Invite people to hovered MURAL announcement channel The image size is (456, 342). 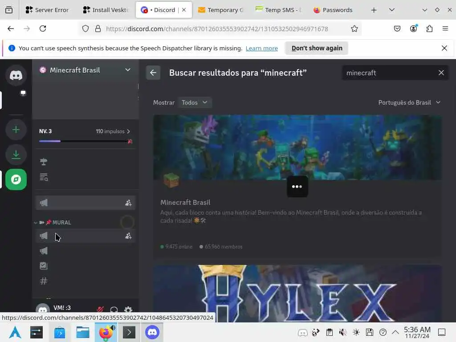pyautogui.click(x=128, y=236)
